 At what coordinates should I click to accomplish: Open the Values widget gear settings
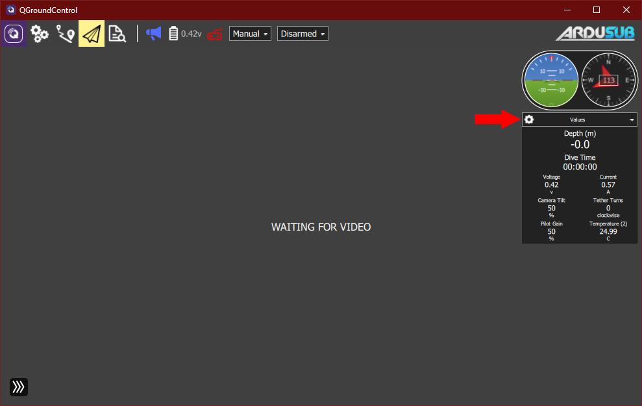tap(529, 120)
